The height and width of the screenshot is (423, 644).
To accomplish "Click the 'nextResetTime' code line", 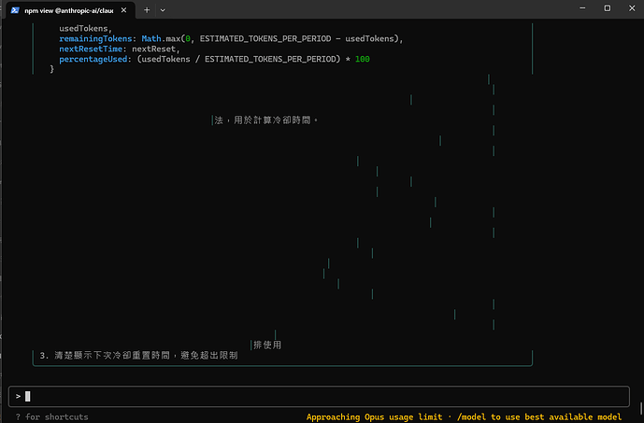I will pos(120,49).
